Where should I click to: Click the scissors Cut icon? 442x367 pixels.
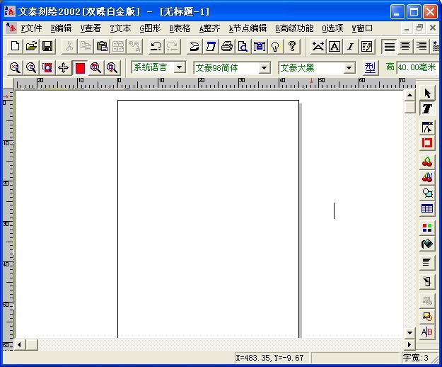69,46
